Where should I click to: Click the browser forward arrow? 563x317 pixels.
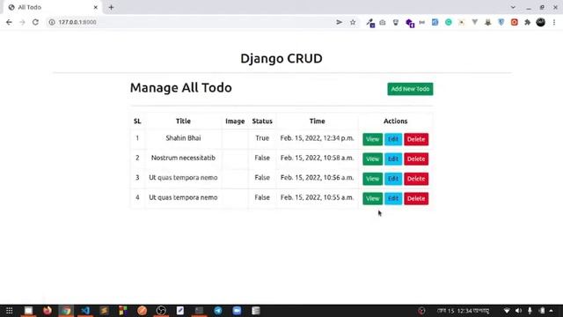point(22,22)
